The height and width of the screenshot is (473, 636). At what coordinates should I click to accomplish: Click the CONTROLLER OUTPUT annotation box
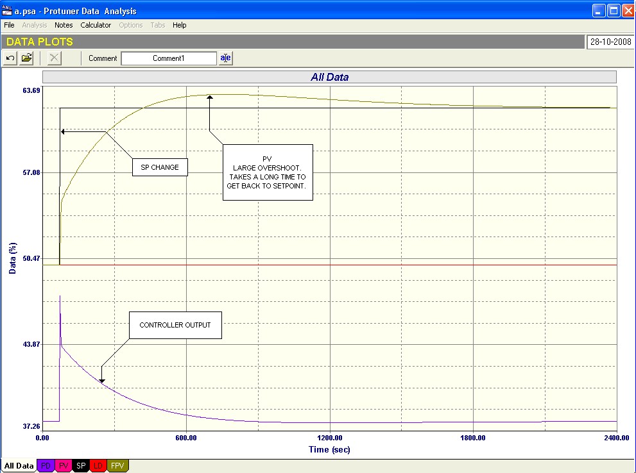175,325
